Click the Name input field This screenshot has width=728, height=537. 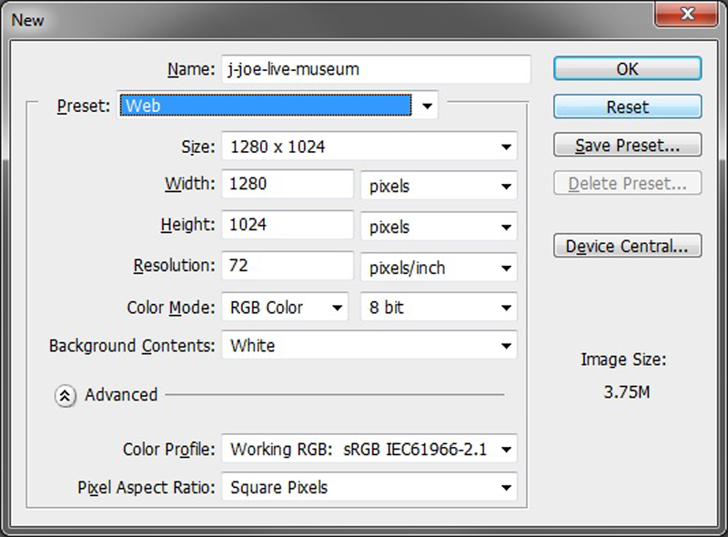tap(376, 69)
